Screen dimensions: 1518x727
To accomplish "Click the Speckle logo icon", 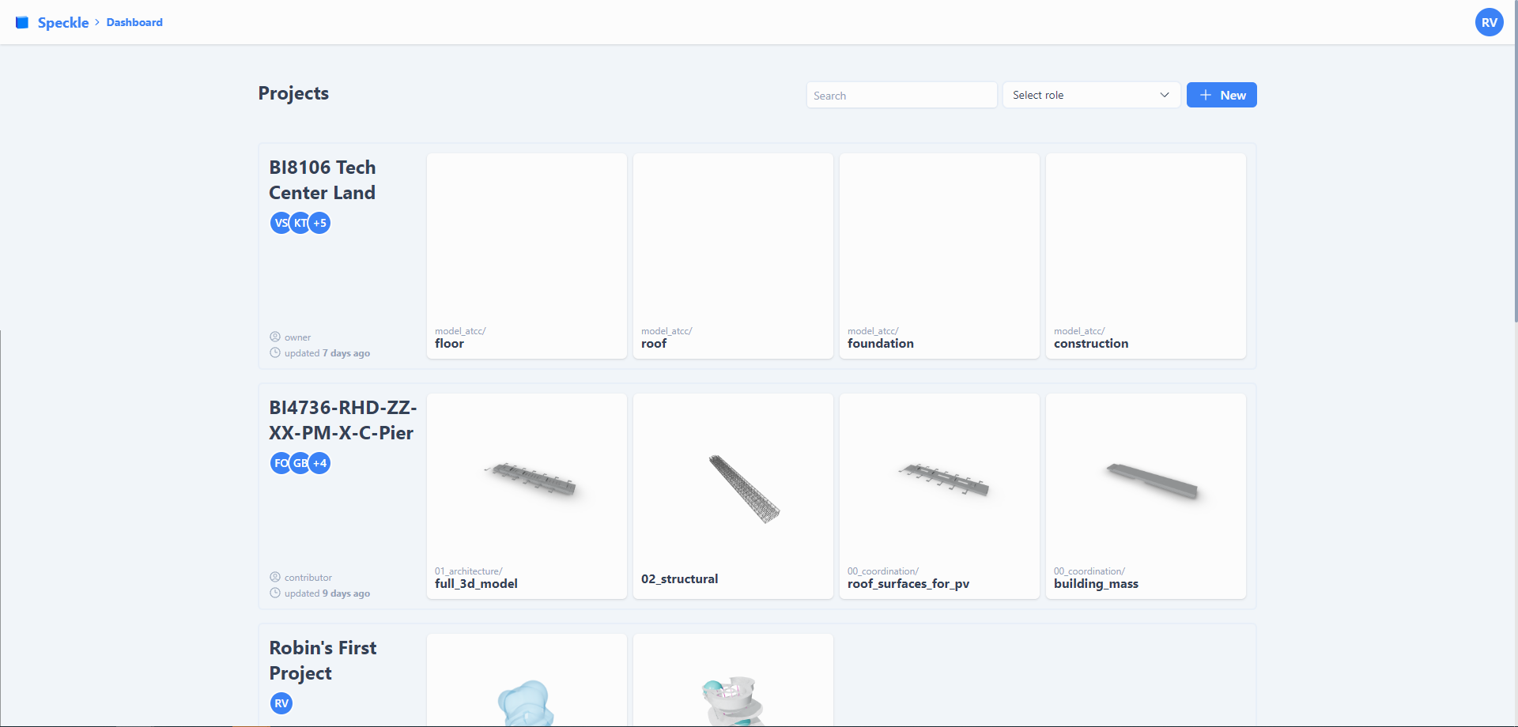I will coord(23,22).
